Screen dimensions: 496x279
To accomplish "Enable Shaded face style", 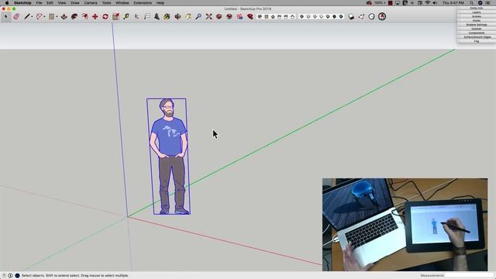I will tap(328, 16).
